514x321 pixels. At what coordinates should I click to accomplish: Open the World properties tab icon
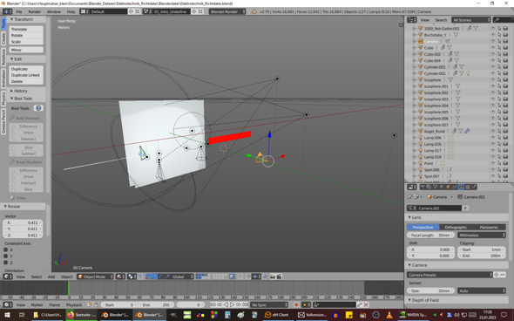[442, 187]
